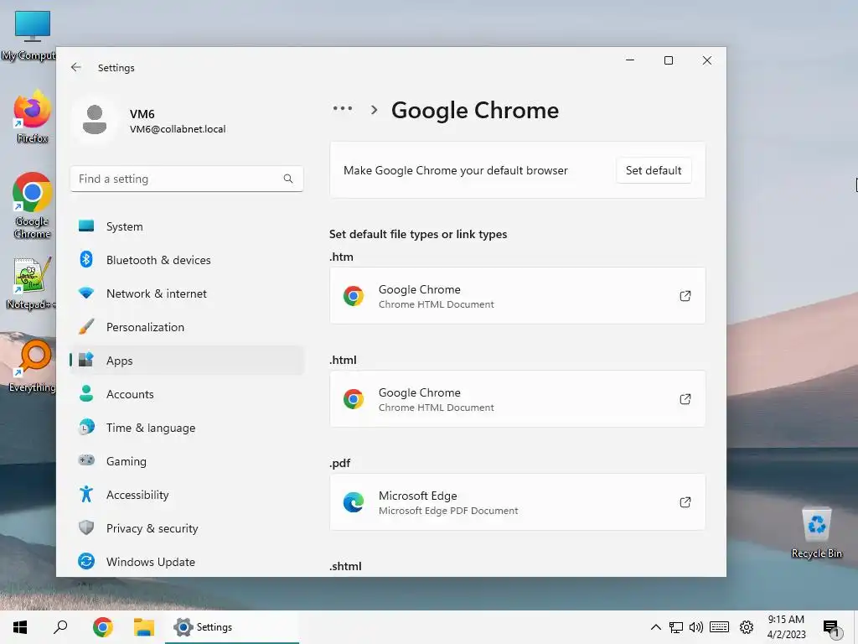Image resolution: width=858 pixels, height=644 pixels.
Task: Open Bluetooth & devices category
Action: [187, 260]
